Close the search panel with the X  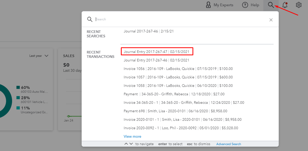[271, 20]
